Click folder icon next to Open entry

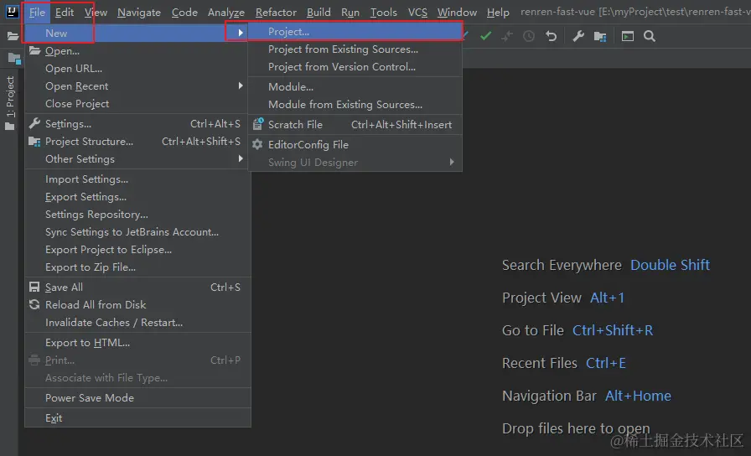[x=34, y=50]
